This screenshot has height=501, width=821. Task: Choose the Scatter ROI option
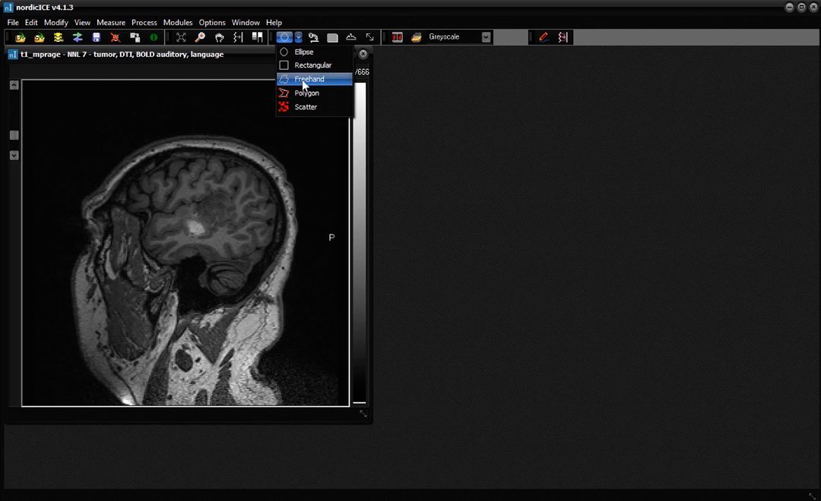pos(306,107)
